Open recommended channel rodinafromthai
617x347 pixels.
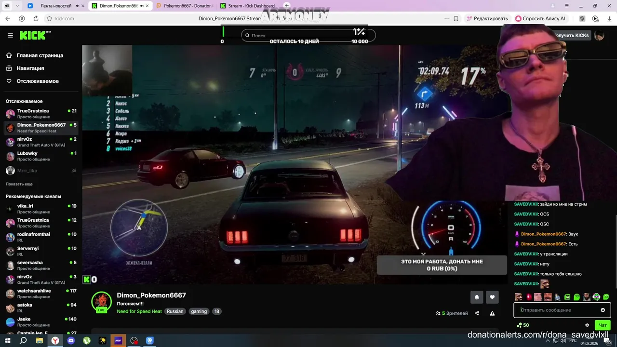[41, 237]
